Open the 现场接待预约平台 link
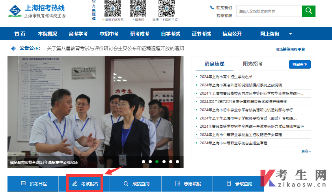Viewport: 332px width, 192px height. (290, 49)
